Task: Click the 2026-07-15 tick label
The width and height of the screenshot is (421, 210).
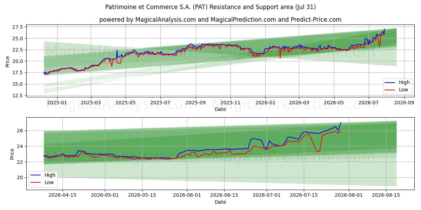Action: [x=303, y=196]
